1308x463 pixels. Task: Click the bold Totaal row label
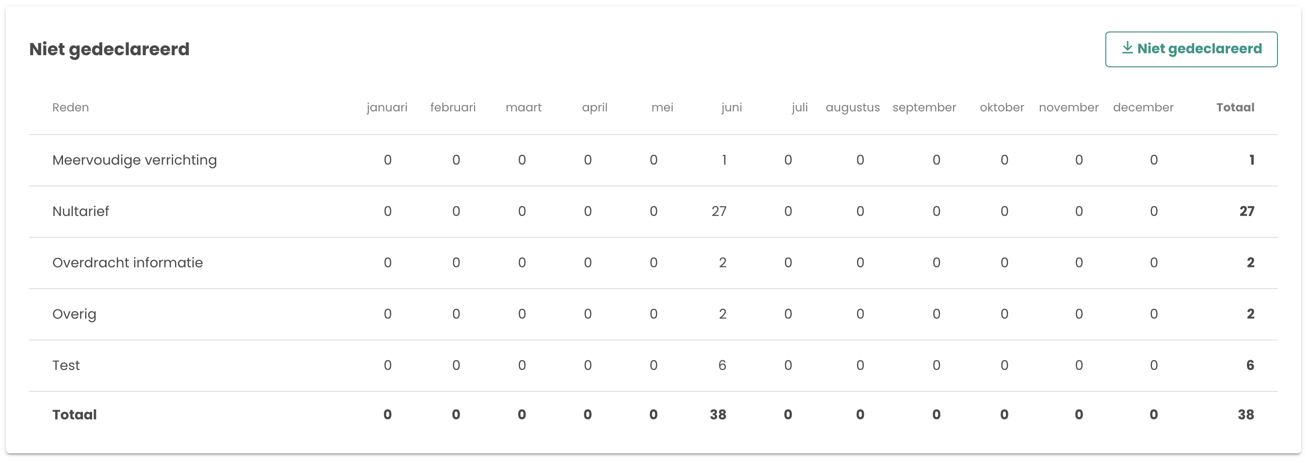[x=75, y=415]
